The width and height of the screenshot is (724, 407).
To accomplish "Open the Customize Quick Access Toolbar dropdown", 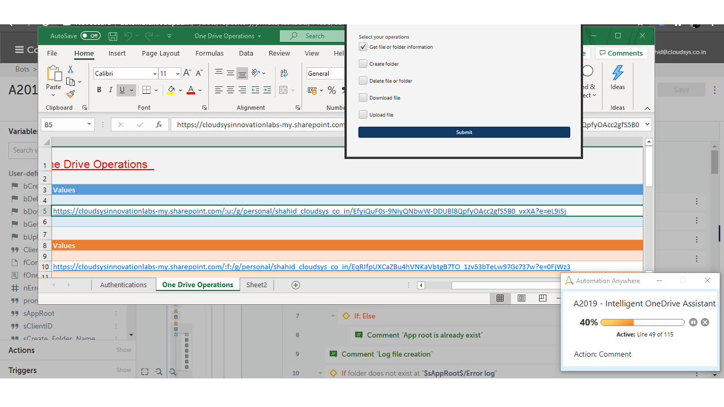I will [169, 36].
